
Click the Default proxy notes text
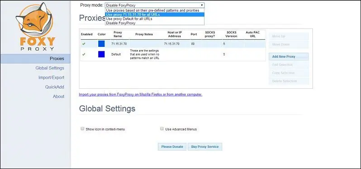click(145, 55)
